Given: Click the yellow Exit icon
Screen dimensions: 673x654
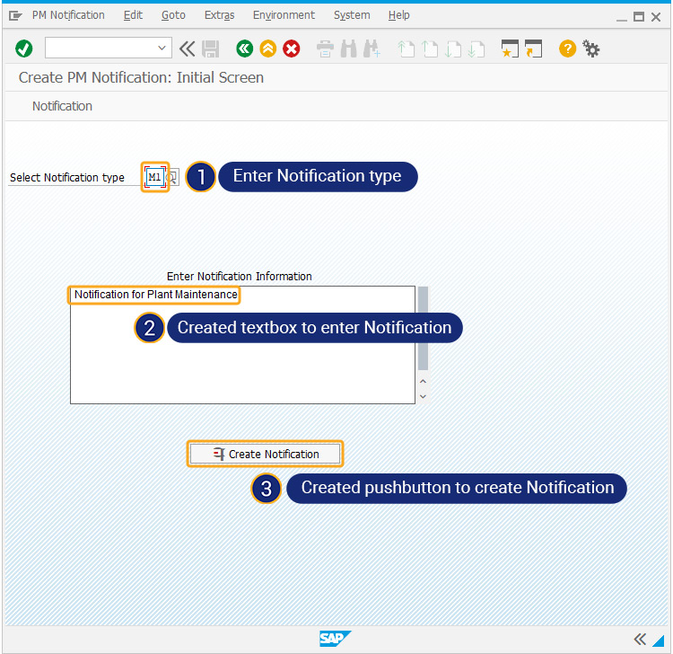Looking at the screenshot, I should coord(267,49).
